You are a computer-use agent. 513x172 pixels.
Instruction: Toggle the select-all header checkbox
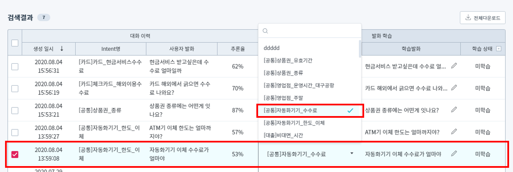(x=15, y=43)
